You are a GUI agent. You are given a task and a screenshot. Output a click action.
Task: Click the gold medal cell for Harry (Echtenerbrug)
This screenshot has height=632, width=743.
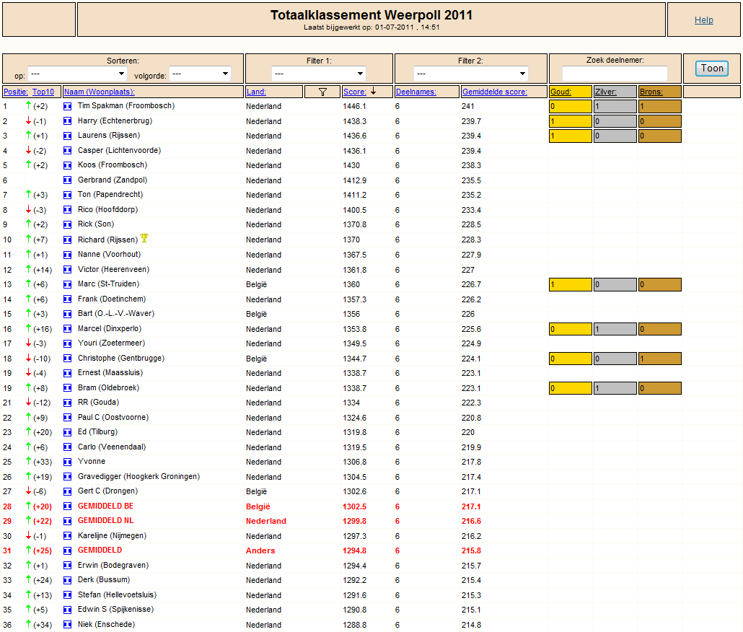571,121
